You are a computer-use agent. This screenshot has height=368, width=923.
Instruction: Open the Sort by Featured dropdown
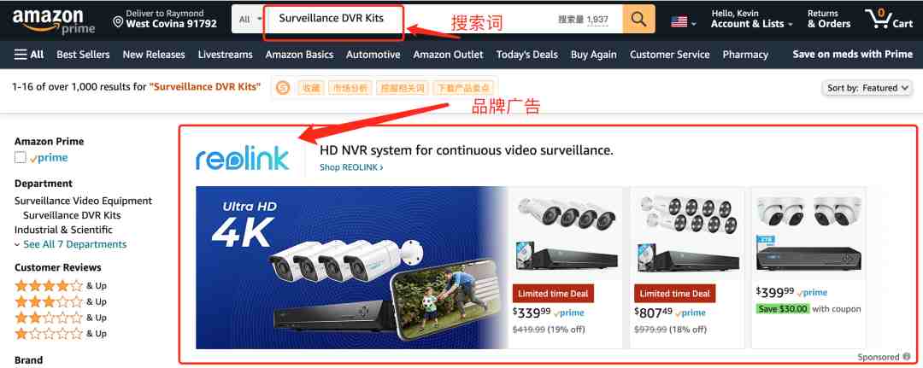pos(866,88)
